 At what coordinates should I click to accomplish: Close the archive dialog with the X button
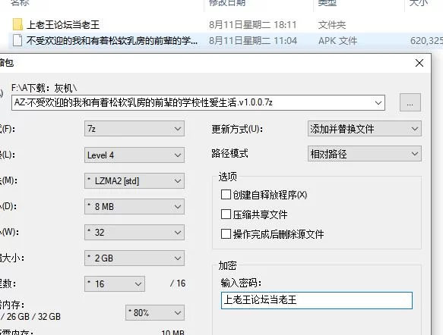(419, 63)
